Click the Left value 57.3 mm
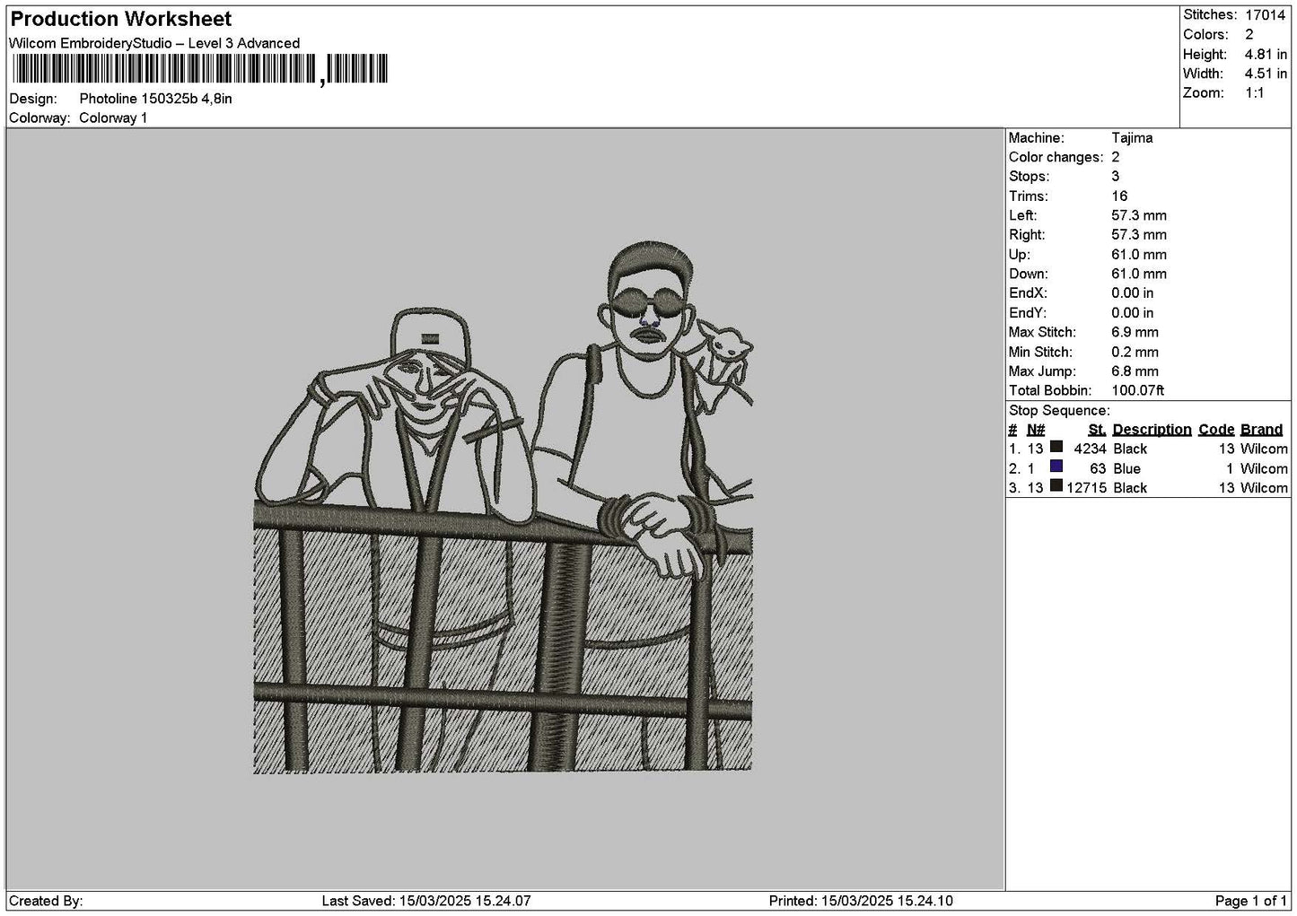 tap(1139, 216)
